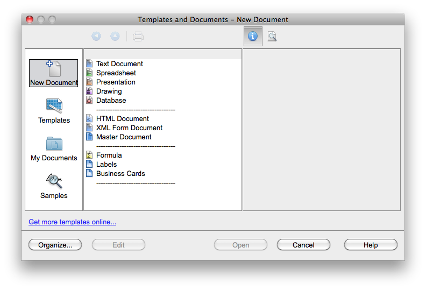Click the Open button

point(241,245)
